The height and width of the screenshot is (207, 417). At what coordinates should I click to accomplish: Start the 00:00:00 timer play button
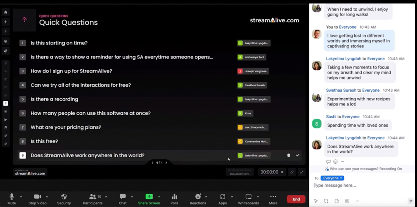pyautogui.click(x=282, y=172)
